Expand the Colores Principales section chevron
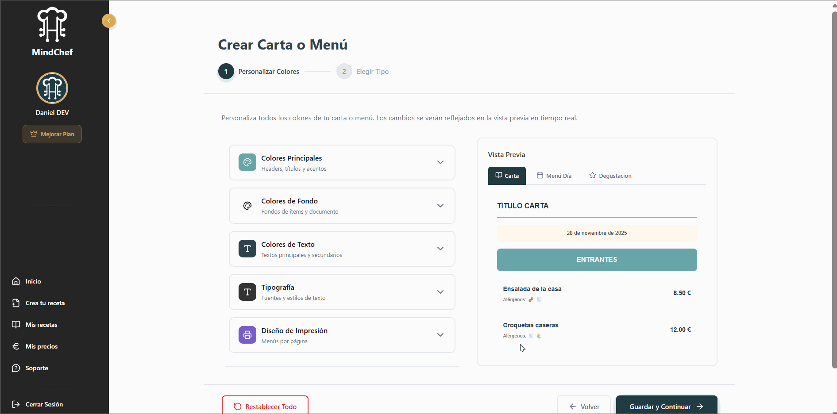 point(440,162)
